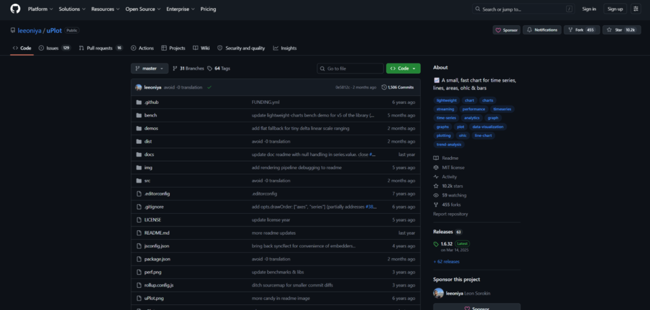Image resolution: width=650 pixels, height=310 pixels.
Task: Click the Sponsor button in header
Action: tap(507, 30)
